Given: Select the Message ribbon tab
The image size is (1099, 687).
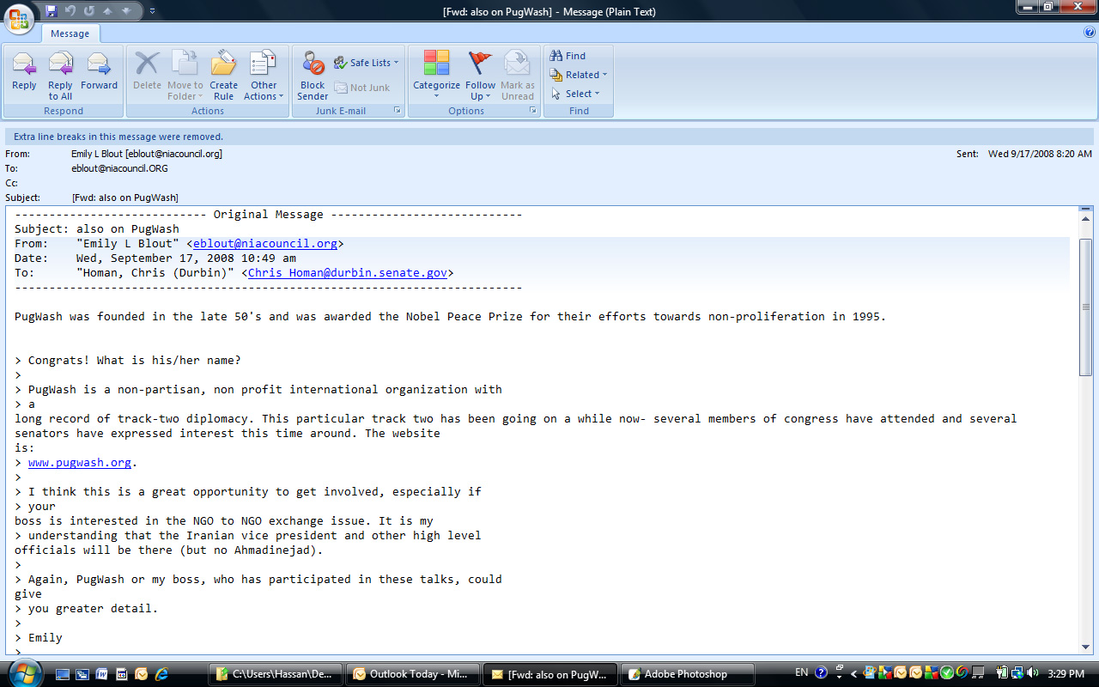Looking at the screenshot, I should (70, 33).
